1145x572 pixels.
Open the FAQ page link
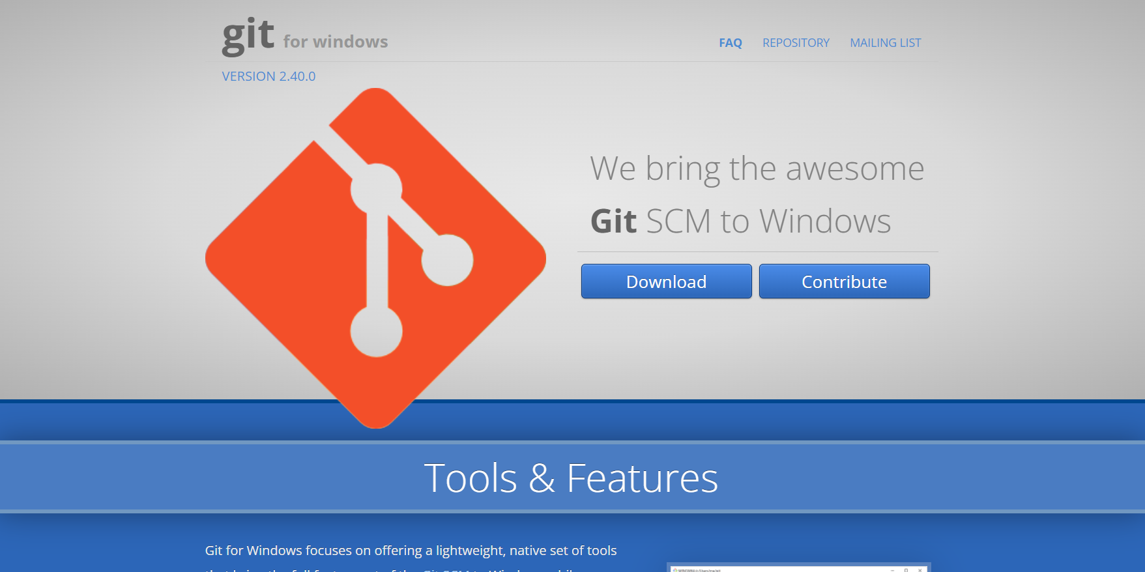[x=730, y=43]
